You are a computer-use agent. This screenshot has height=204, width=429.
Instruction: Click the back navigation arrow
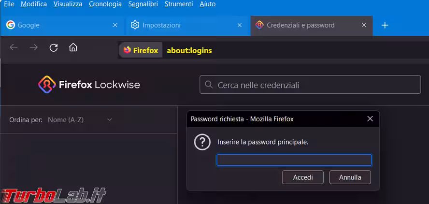[x=14, y=47]
